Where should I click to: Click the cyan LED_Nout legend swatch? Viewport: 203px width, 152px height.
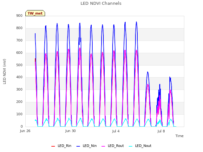coord(131,146)
